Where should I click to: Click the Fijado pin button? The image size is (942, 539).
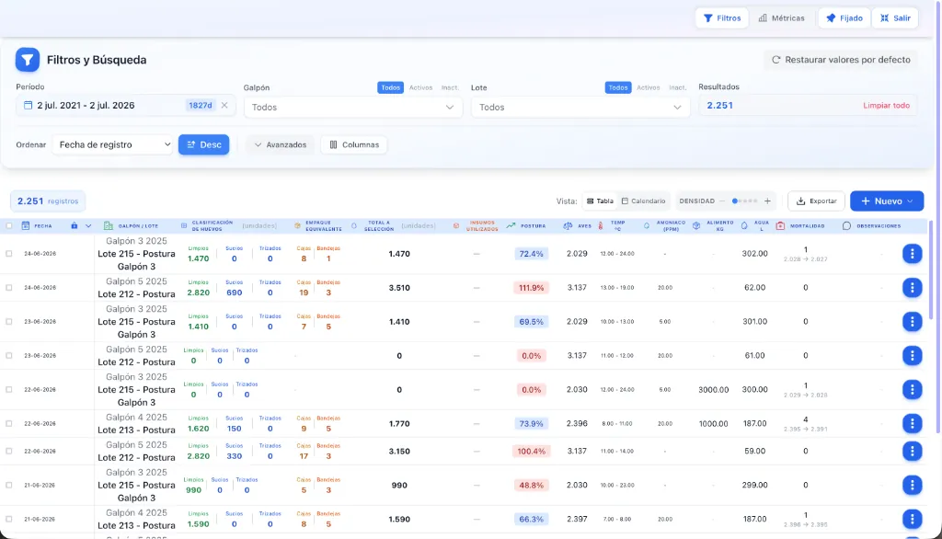tap(844, 18)
